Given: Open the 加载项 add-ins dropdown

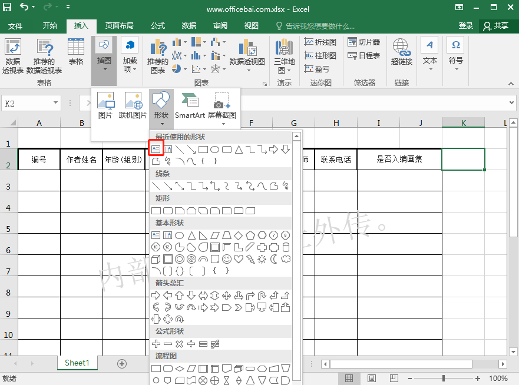Looking at the screenshot, I should coord(130,55).
